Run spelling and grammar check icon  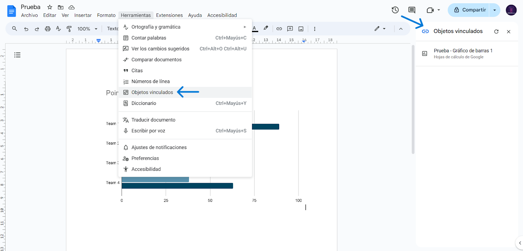pos(59,29)
